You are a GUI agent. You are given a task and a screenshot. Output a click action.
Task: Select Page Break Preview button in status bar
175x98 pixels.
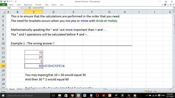(151, 91)
